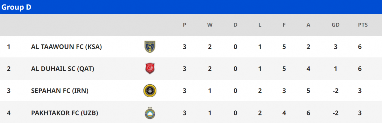The height and width of the screenshot is (123, 382).
Task: Click the A column header
Action: point(308,25)
